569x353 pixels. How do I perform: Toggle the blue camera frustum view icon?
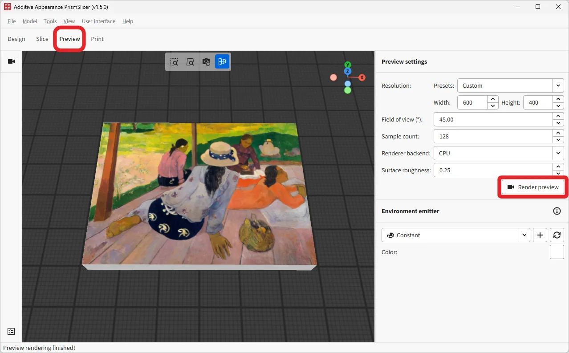(x=222, y=61)
